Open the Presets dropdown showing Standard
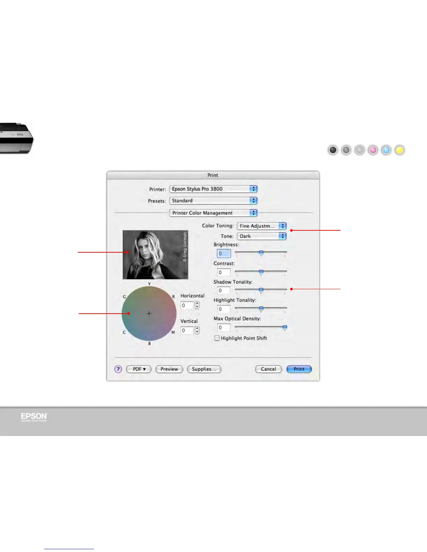The image size is (427, 552). 213,201
